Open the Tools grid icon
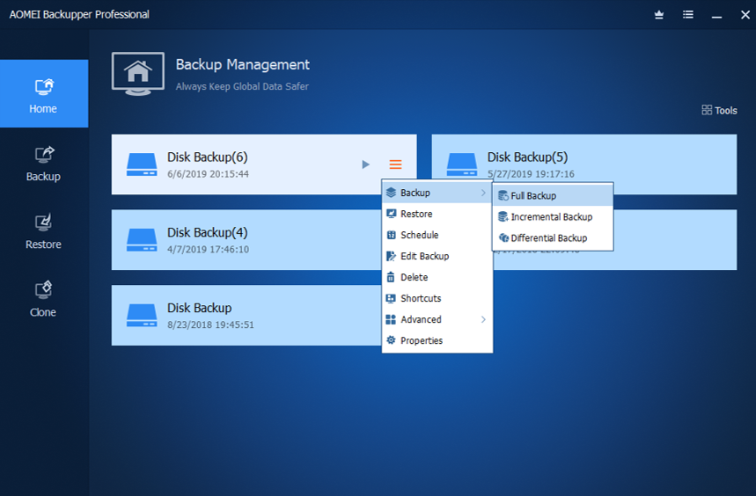Viewport: 756px width, 496px height. pos(707,110)
